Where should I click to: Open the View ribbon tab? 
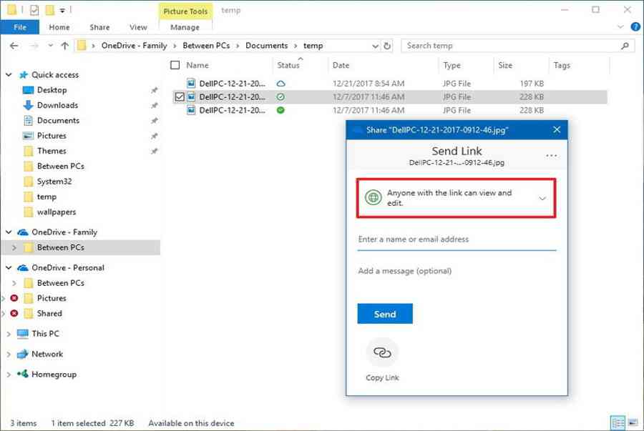(138, 27)
